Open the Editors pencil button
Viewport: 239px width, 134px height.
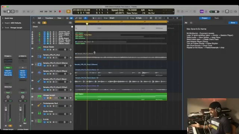(32, 12)
